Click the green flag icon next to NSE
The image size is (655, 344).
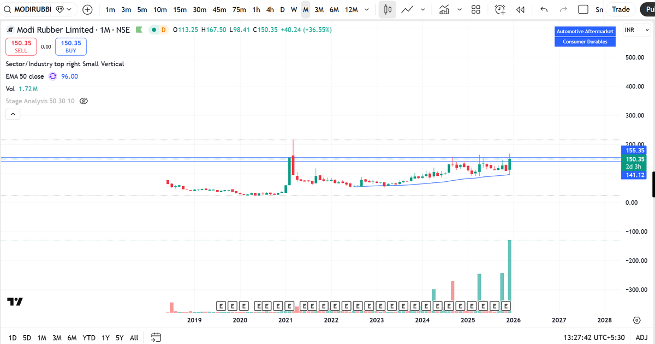[x=139, y=30]
